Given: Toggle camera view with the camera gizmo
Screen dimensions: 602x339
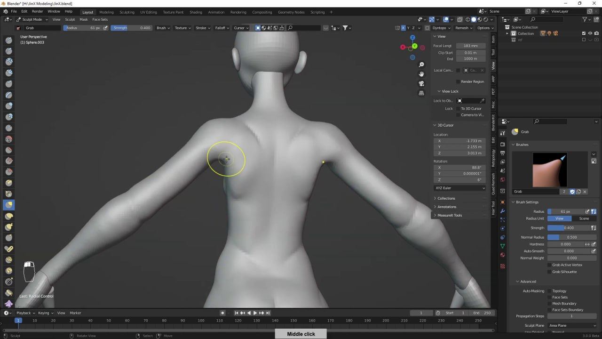Looking at the screenshot, I should [421, 83].
